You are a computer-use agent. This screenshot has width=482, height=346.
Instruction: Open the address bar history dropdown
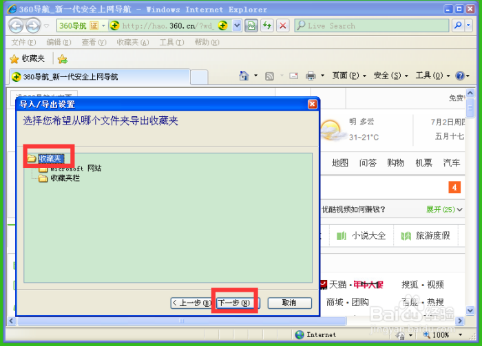(237, 25)
